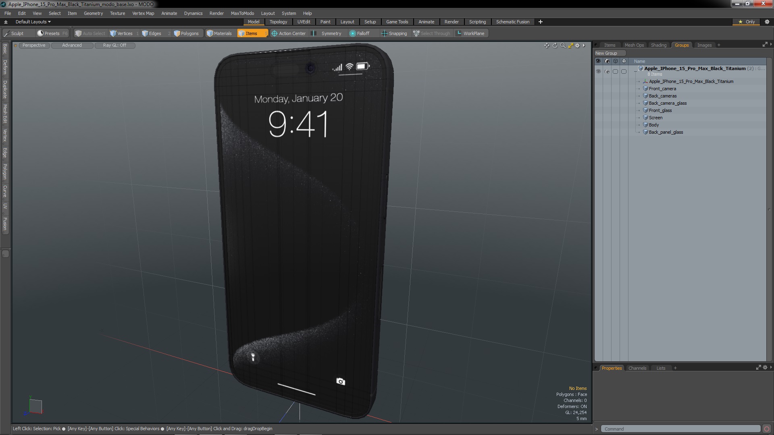
Task: Switch to the Schematic Fusion layout tab
Action: click(x=512, y=22)
